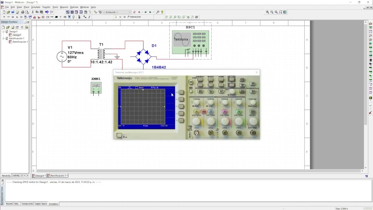This screenshot has width=373, height=210.
Task: Stop the simulation
Action: 124,17
